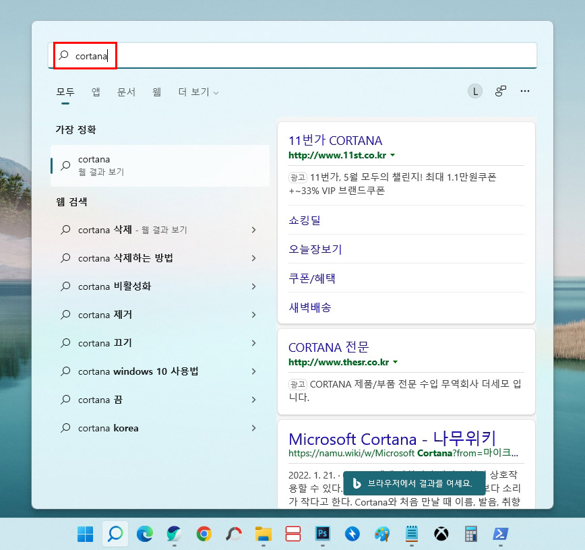This screenshot has height=550, width=585.
Task: Launch Google Chrome from the taskbar
Action: (x=204, y=533)
